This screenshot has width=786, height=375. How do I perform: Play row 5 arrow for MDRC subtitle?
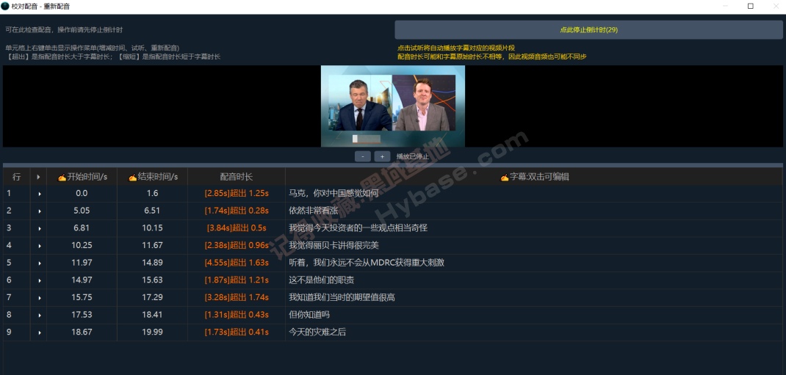click(x=39, y=263)
